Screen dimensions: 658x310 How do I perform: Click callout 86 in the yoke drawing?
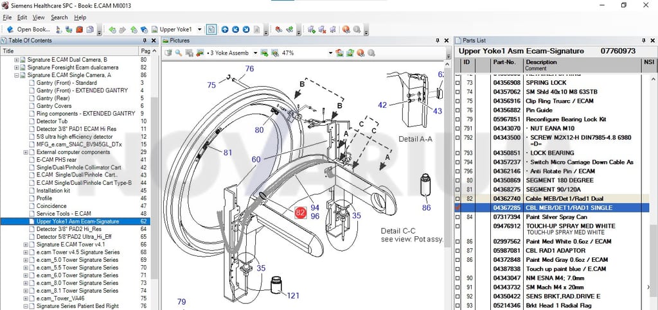point(426,207)
